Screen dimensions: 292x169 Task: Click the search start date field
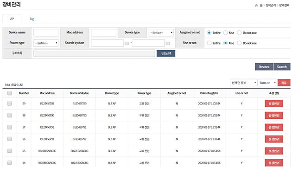107,43
